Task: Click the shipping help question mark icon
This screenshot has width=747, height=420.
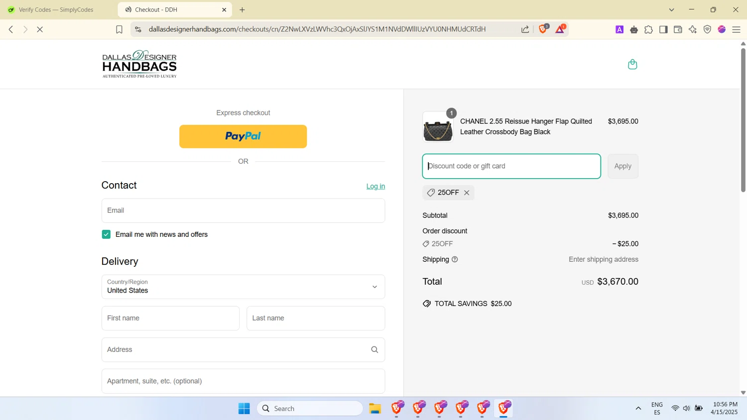Action: [x=455, y=259]
